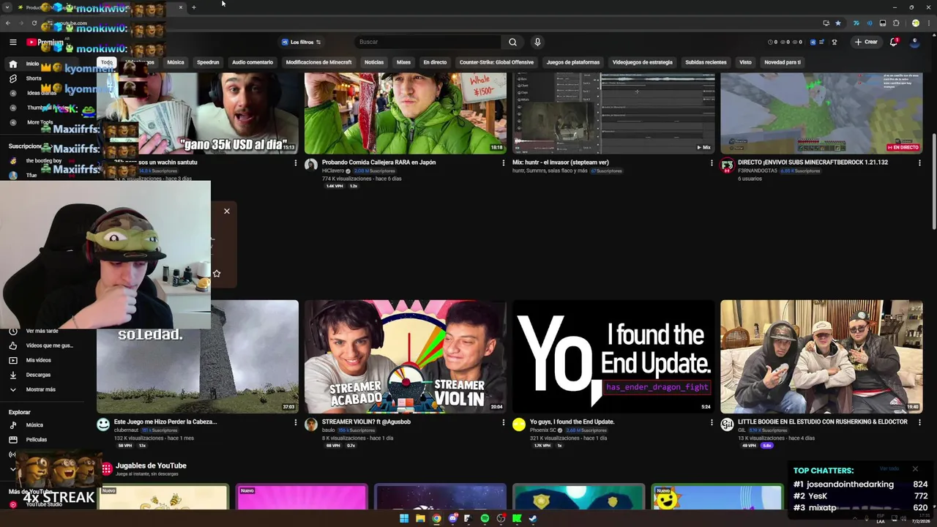Image resolution: width=937 pixels, height=527 pixels.
Task: Click the magnifier search button
Action: pyautogui.click(x=512, y=42)
